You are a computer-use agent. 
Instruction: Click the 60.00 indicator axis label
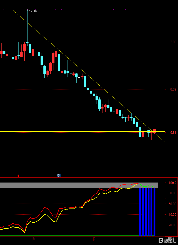pos(172,204)
